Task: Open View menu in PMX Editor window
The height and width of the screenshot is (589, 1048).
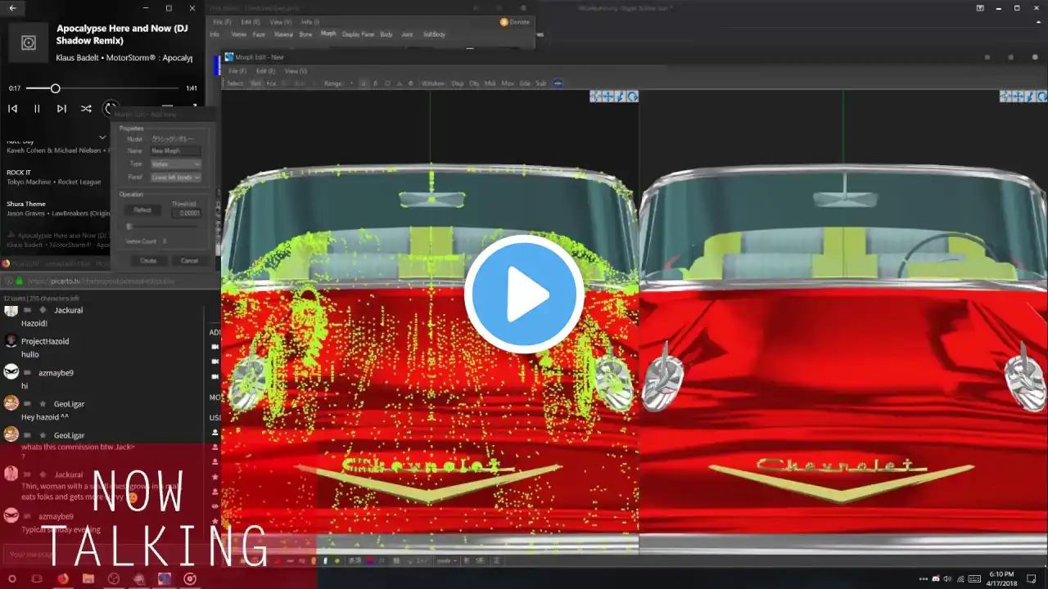Action: coord(280,22)
